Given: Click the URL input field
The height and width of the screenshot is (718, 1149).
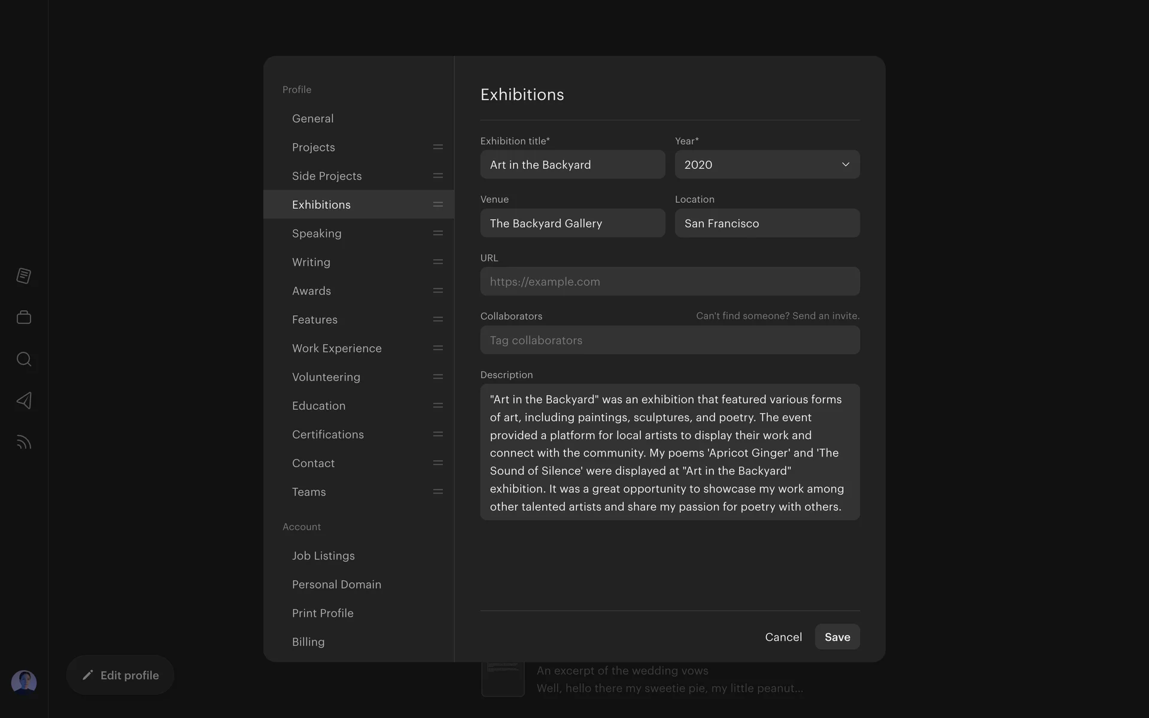Looking at the screenshot, I should click(670, 282).
